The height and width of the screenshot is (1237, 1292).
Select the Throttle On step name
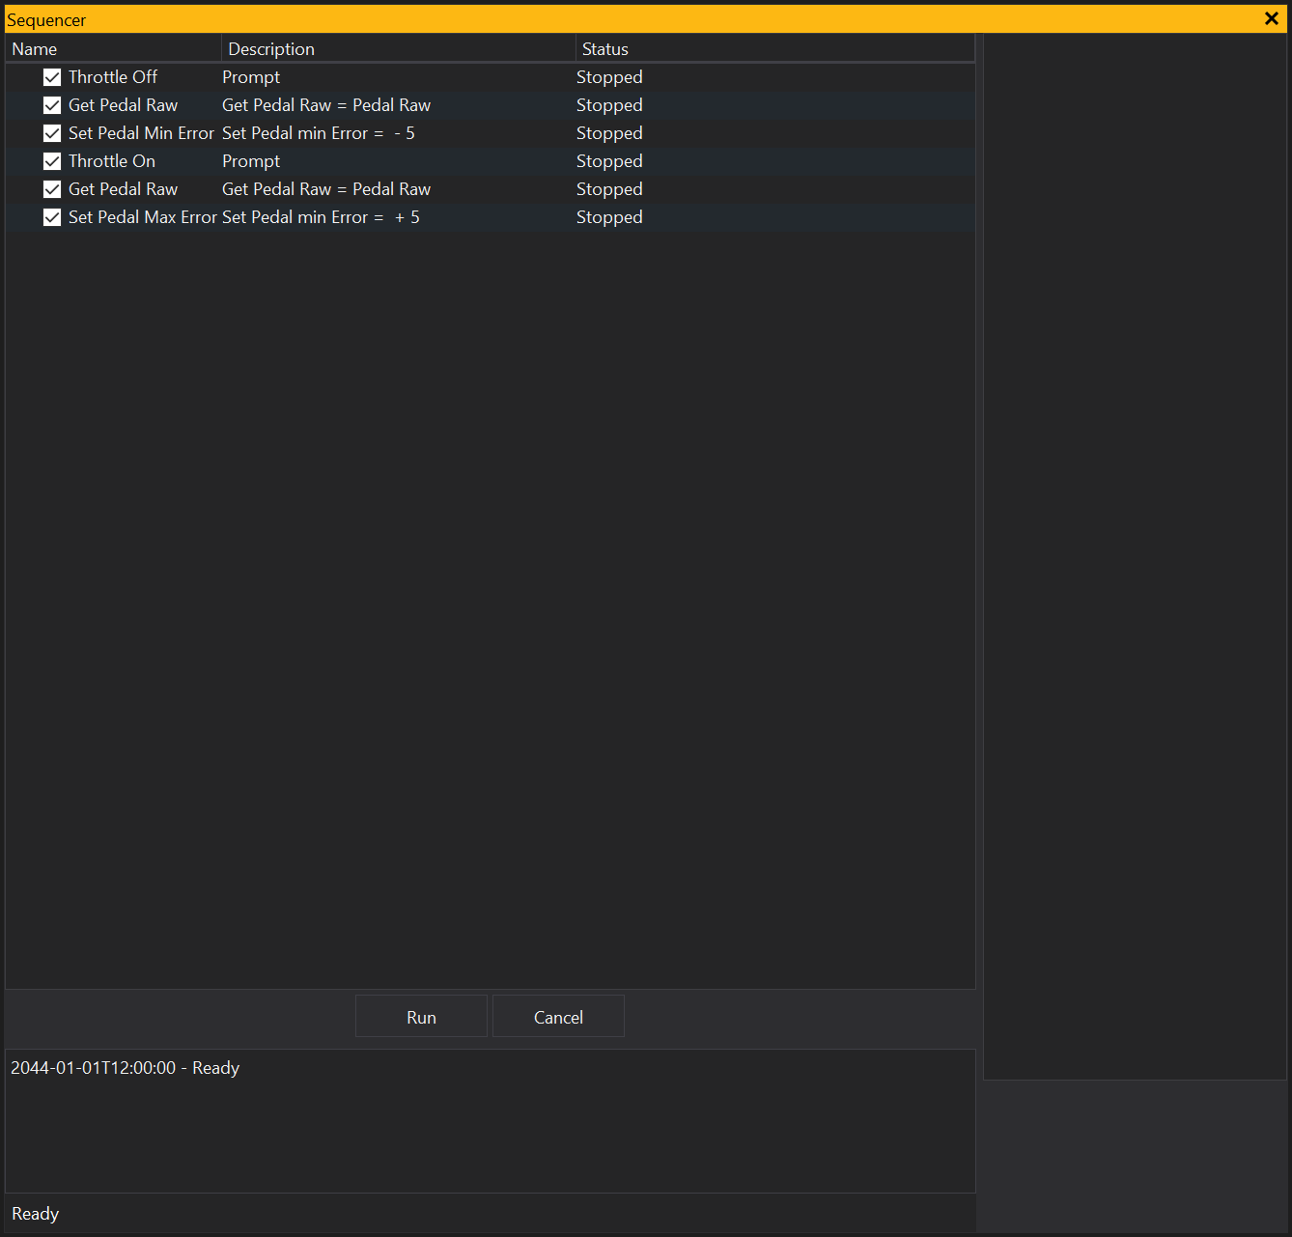click(112, 161)
